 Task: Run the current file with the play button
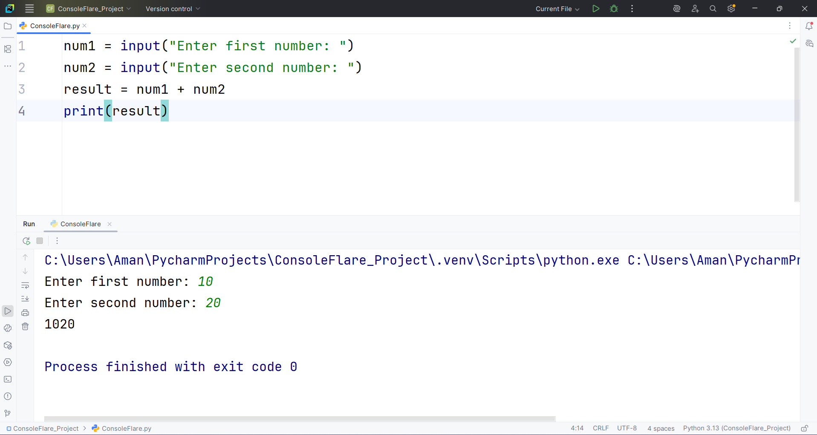pyautogui.click(x=595, y=9)
